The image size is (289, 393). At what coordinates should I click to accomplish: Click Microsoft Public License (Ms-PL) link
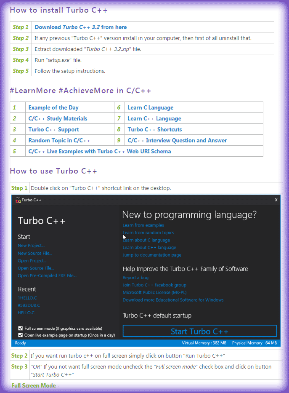tap(154, 292)
